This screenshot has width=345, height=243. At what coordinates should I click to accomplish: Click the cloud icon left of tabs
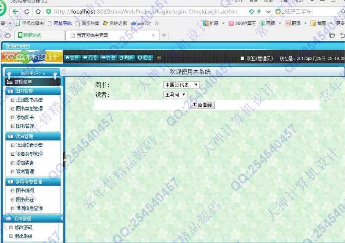(8, 35)
